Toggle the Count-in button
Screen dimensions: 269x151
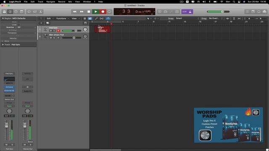(185, 12)
